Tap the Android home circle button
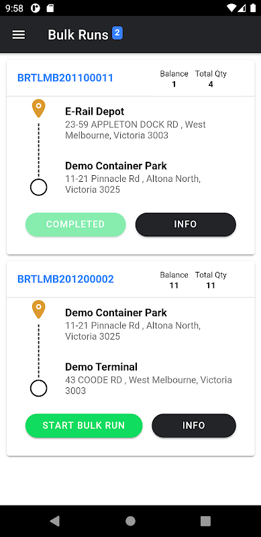Viewport: 261px width, 537px height. [130, 521]
